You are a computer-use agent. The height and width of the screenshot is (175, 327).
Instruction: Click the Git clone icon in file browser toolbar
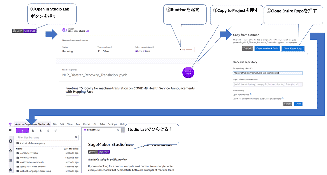(56, 131)
